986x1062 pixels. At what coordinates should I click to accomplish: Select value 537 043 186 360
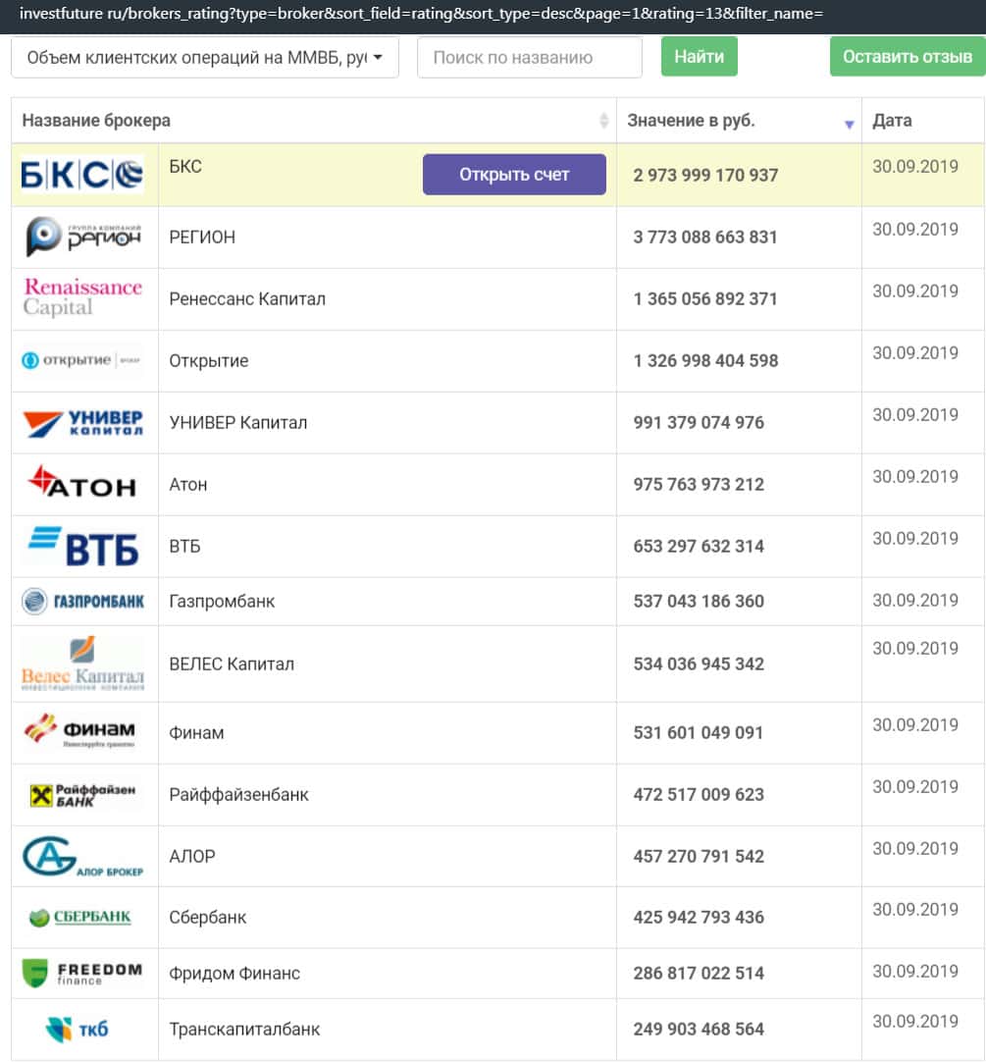click(699, 601)
